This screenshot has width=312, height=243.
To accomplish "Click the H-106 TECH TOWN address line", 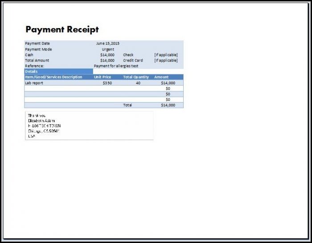I will click(45, 126).
